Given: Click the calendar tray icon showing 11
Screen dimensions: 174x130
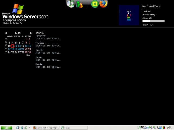Looking at the screenshot, I should tap(142, 128).
